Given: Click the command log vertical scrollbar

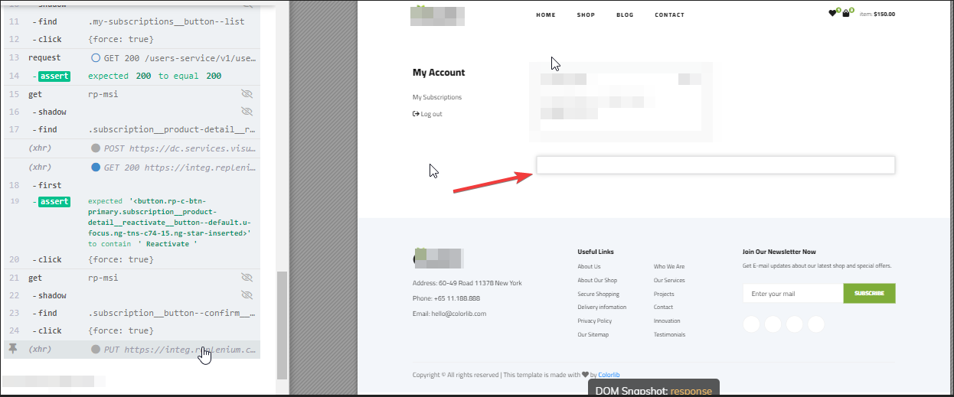Looking at the screenshot, I should click(x=282, y=324).
